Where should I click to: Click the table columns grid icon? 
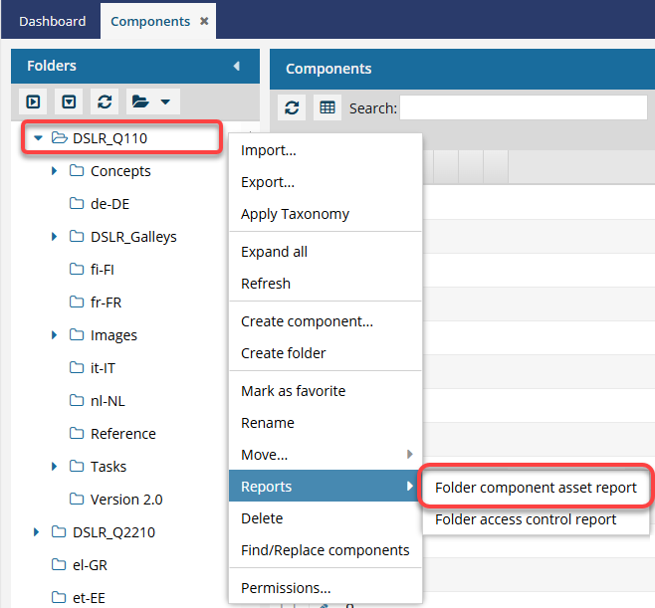pyautogui.click(x=327, y=108)
